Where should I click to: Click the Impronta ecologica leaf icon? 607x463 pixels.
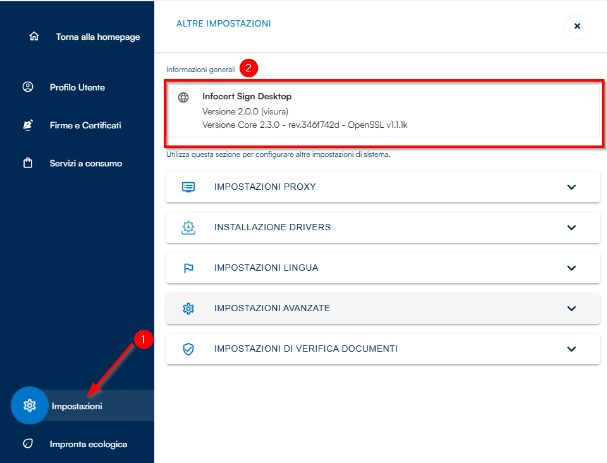(x=28, y=443)
